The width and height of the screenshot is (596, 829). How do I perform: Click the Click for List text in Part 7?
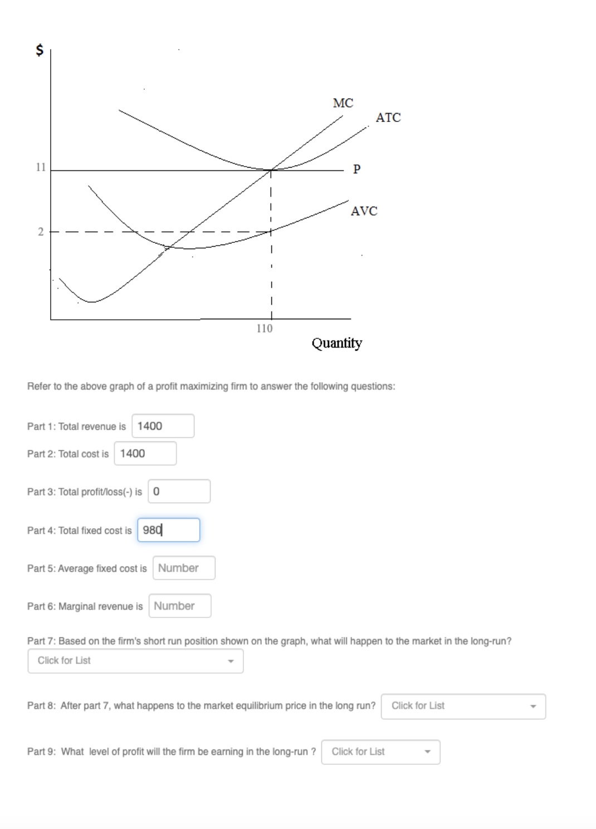[63, 660]
